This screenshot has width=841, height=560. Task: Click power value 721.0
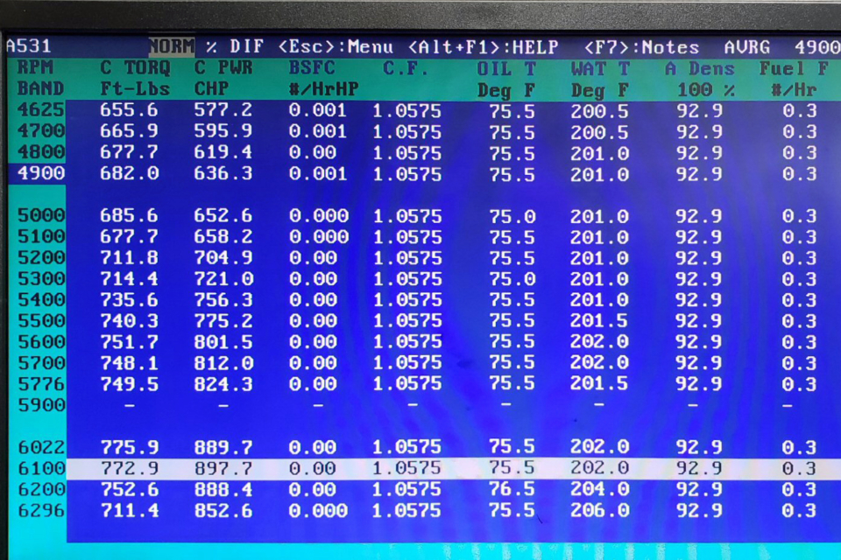pyautogui.click(x=223, y=278)
